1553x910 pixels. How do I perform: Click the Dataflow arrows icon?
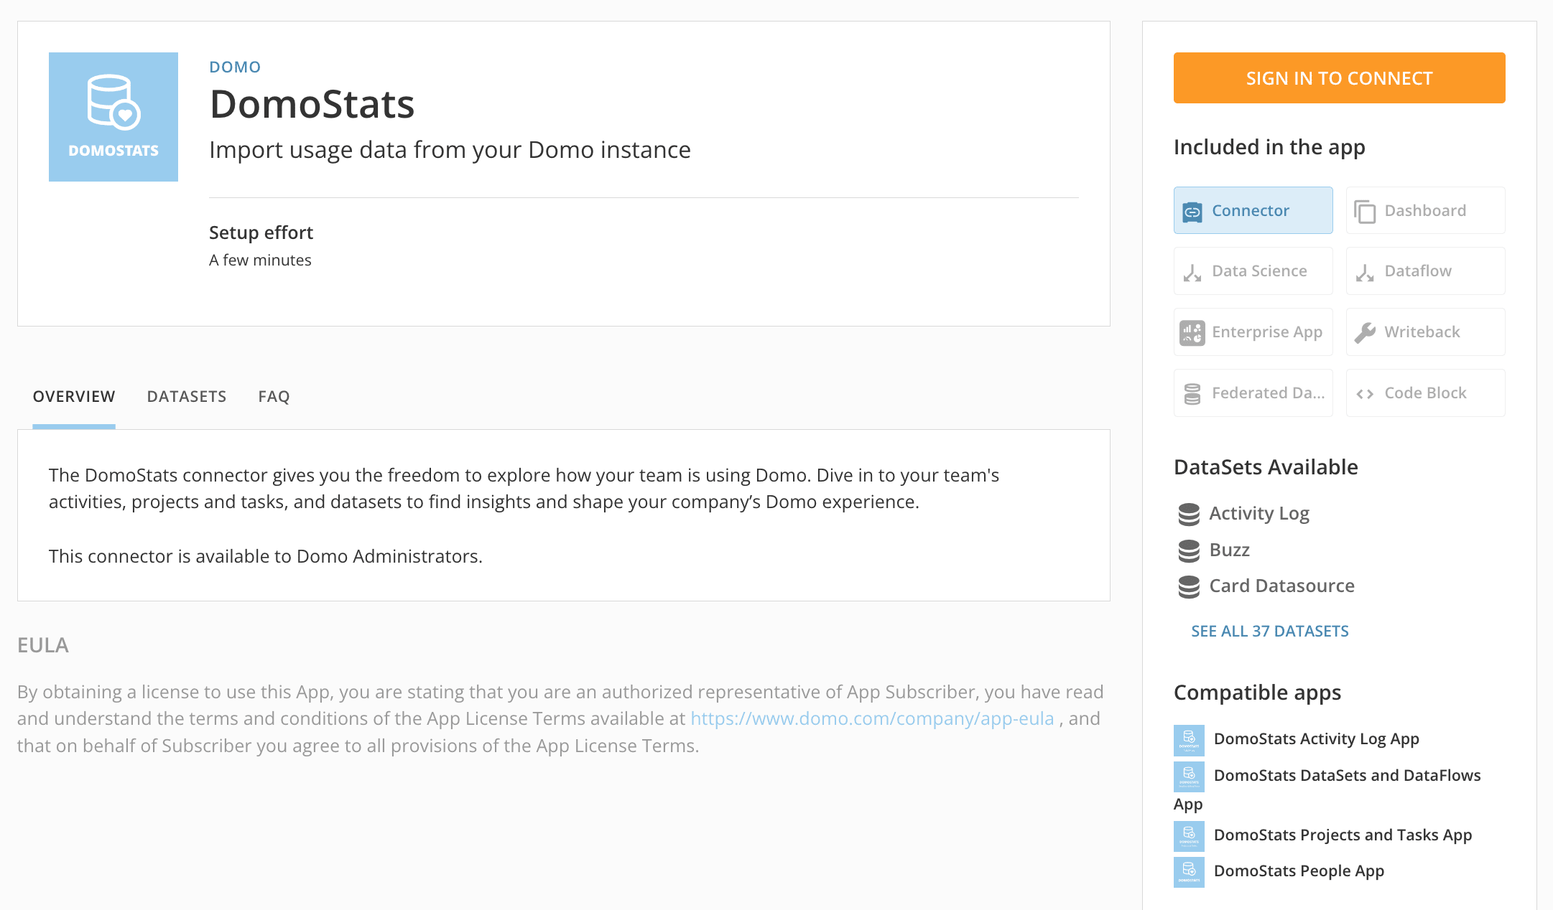pyautogui.click(x=1365, y=273)
